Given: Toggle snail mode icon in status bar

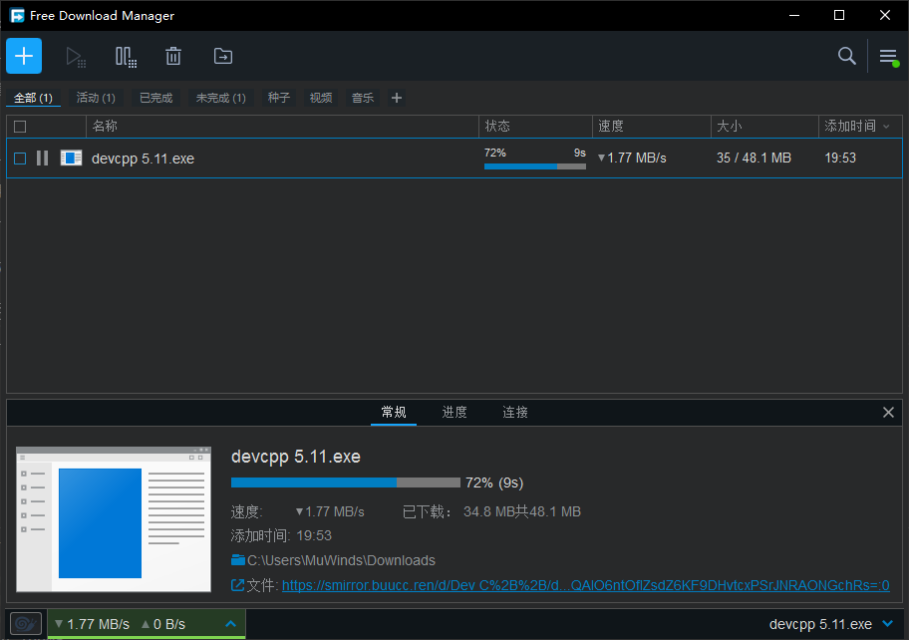Looking at the screenshot, I should [26, 624].
